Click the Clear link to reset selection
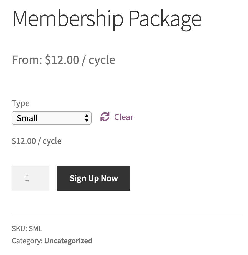 click(123, 117)
